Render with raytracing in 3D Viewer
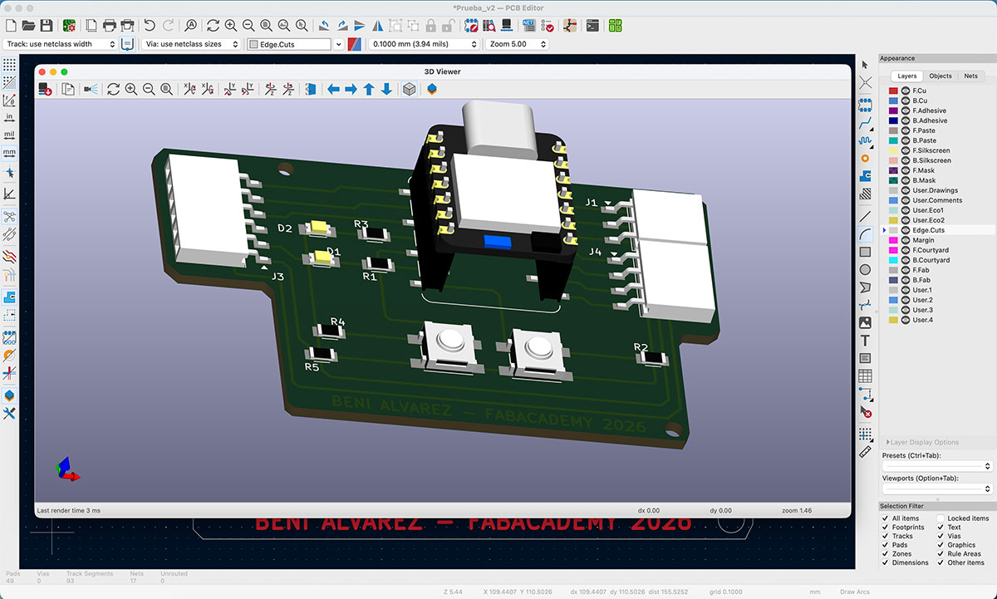 click(x=90, y=89)
